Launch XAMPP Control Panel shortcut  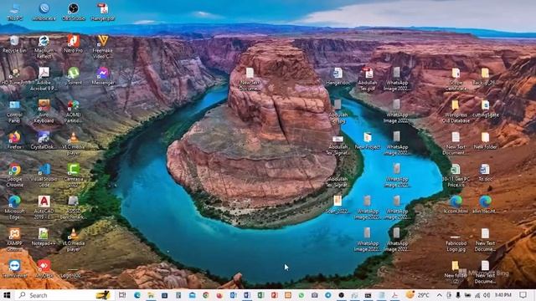tap(14, 240)
